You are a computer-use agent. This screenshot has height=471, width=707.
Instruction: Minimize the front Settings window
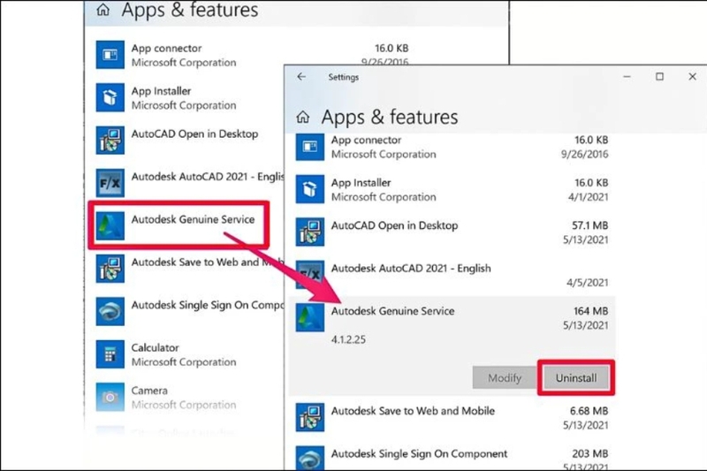tap(627, 77)
